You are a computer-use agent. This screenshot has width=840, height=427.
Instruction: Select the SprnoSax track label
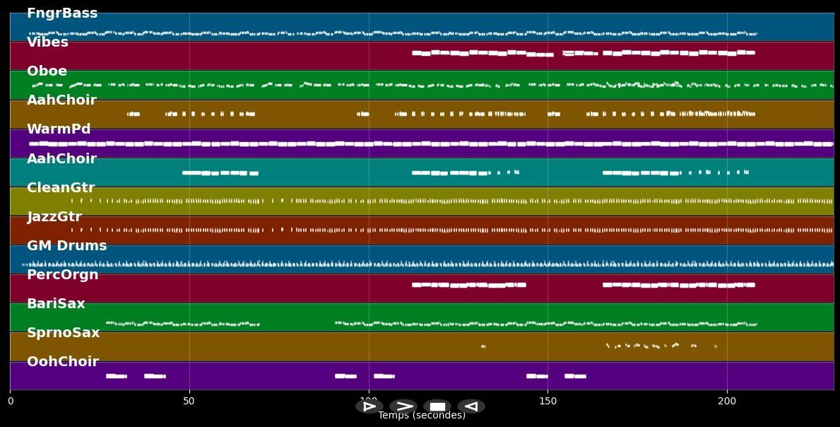click(64, 332)
